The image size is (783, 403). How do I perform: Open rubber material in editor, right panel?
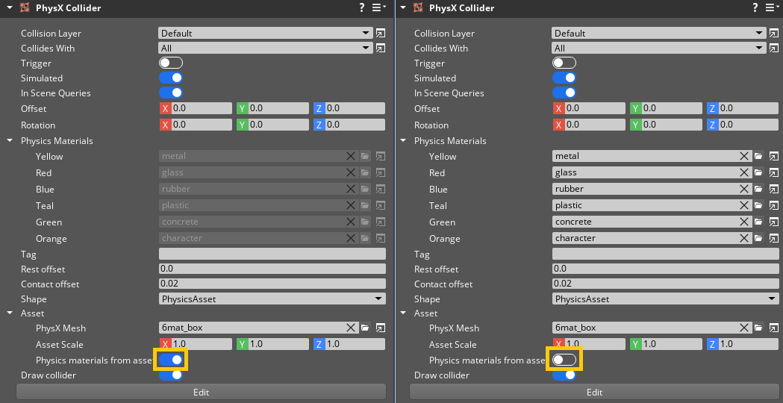pyautogui.click(x=774, y=190)
